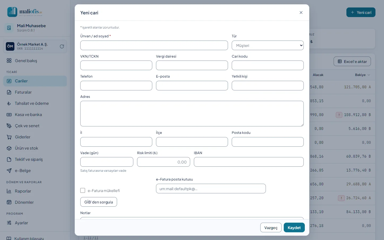Click the Ürün ve stok box icon
This screenshot has width=384, height=240.
pos(9,148)
